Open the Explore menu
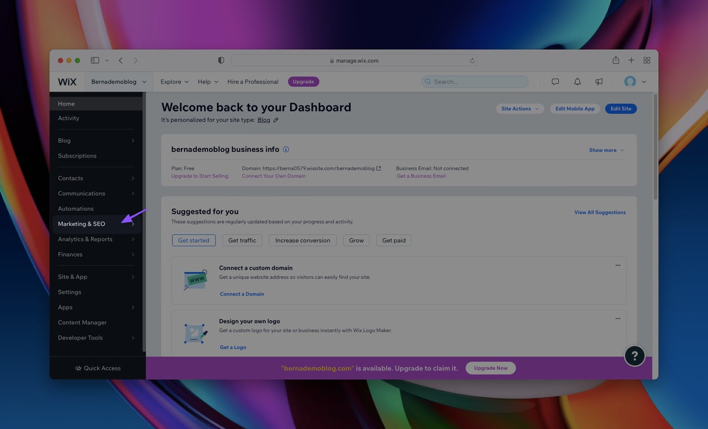 174,81
